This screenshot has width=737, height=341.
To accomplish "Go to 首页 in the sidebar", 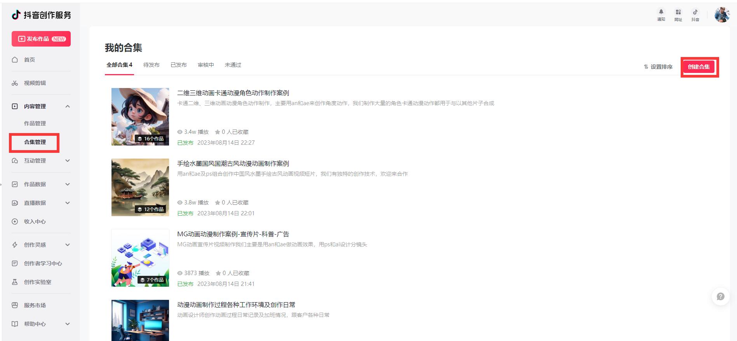I will tap(30, 60).
